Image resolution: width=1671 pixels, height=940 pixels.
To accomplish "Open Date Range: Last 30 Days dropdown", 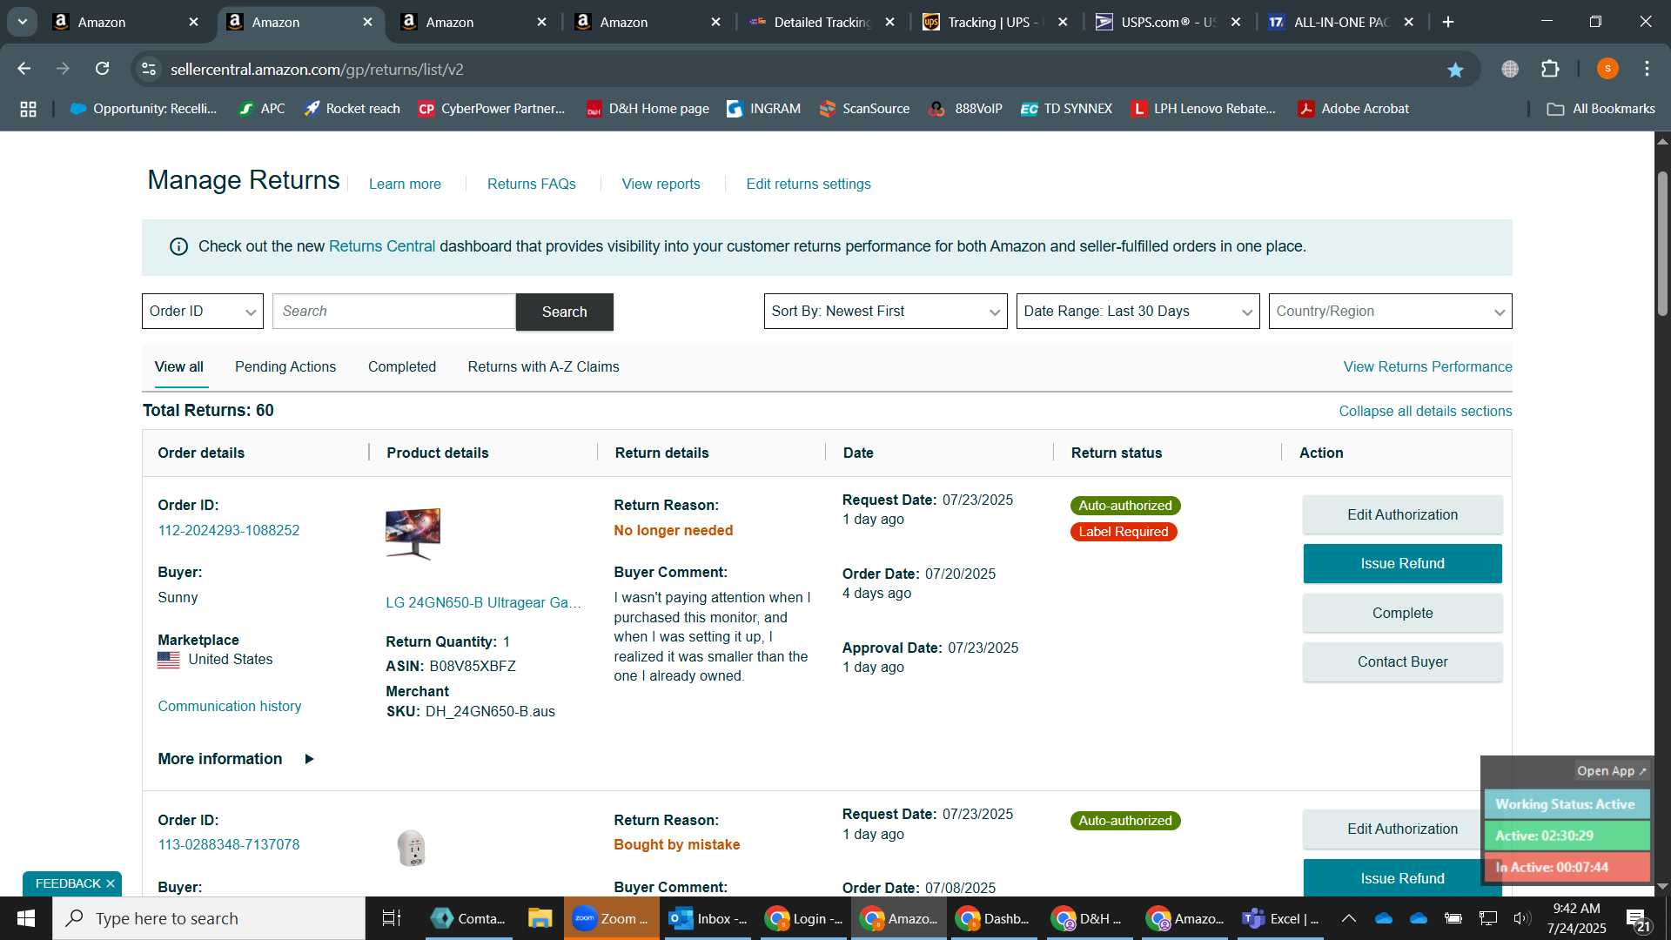I will click(1137, 311).
